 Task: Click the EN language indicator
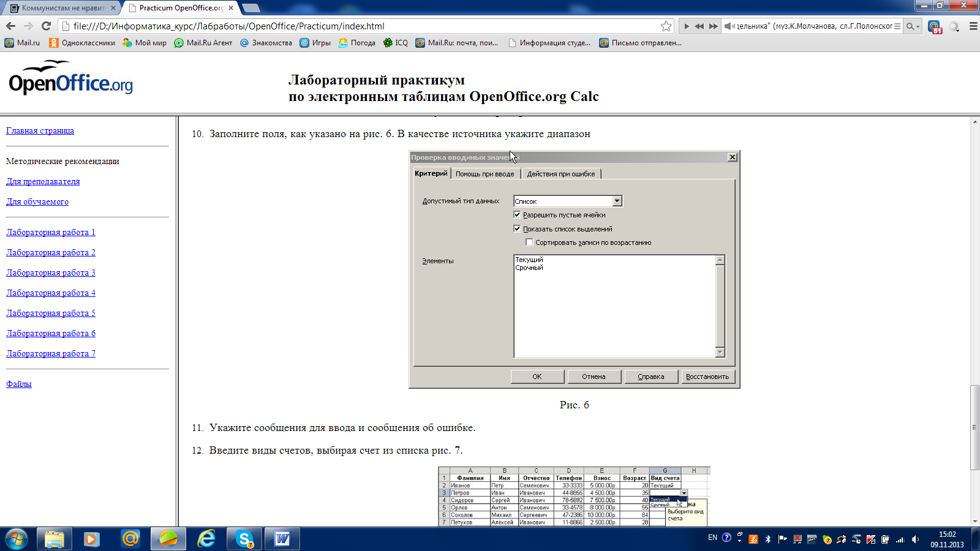pyautogui.click(x=712, y=538)
